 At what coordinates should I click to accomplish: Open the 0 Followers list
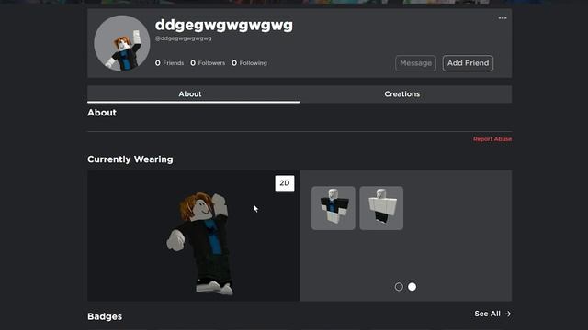tap(208, 63)
